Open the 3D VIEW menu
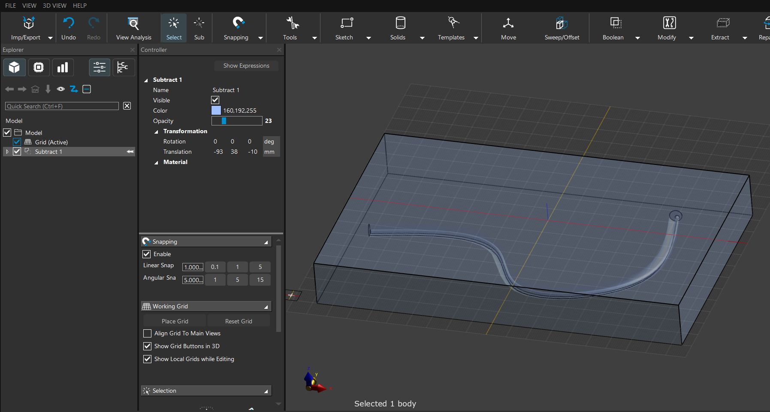The height and width of the screenshot is (412, 770). click(54, 6)
